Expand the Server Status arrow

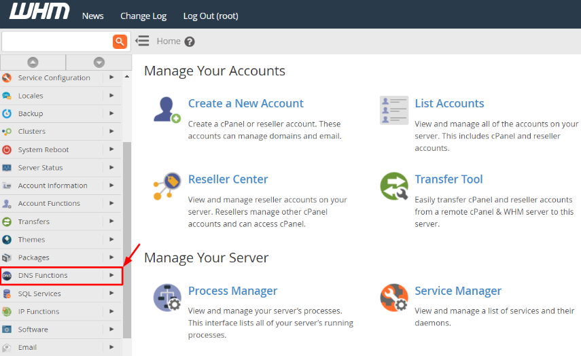click(x=111, y=167)
